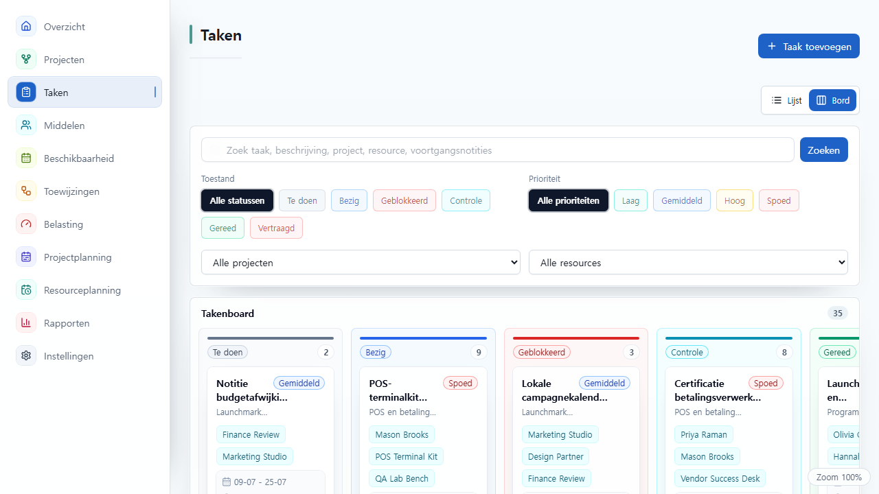Image resolution: width=879 pixels, height=494 pixels.
Task: Filter status by Controle
Action: 466,200
